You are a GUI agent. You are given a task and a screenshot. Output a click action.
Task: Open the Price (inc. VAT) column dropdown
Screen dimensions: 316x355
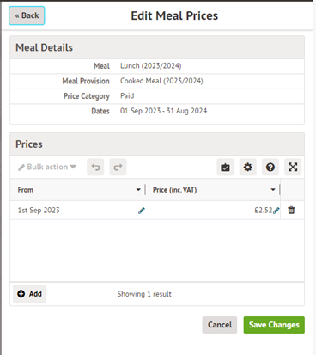click(273, 190)
